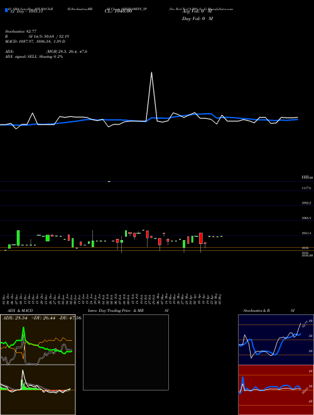Click the '+DY: 26.44' value
This screenshot has width=314, height=415.
pos(43,318)
